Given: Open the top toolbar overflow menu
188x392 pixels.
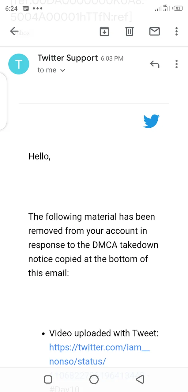Looking at the screenshot, I should [176, 31].
